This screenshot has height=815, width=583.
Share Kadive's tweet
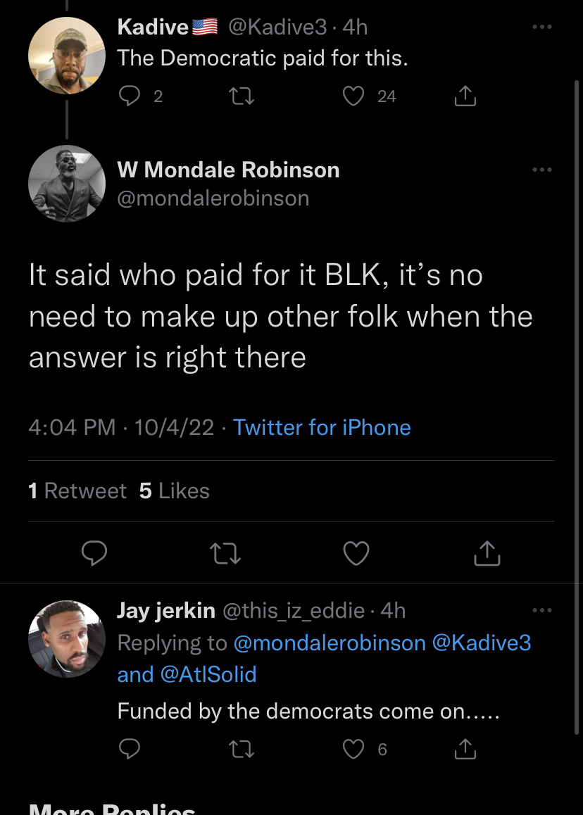tap(465, 96)
